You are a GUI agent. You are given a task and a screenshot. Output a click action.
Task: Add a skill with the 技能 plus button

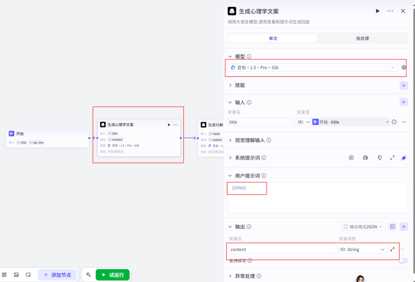403,85
